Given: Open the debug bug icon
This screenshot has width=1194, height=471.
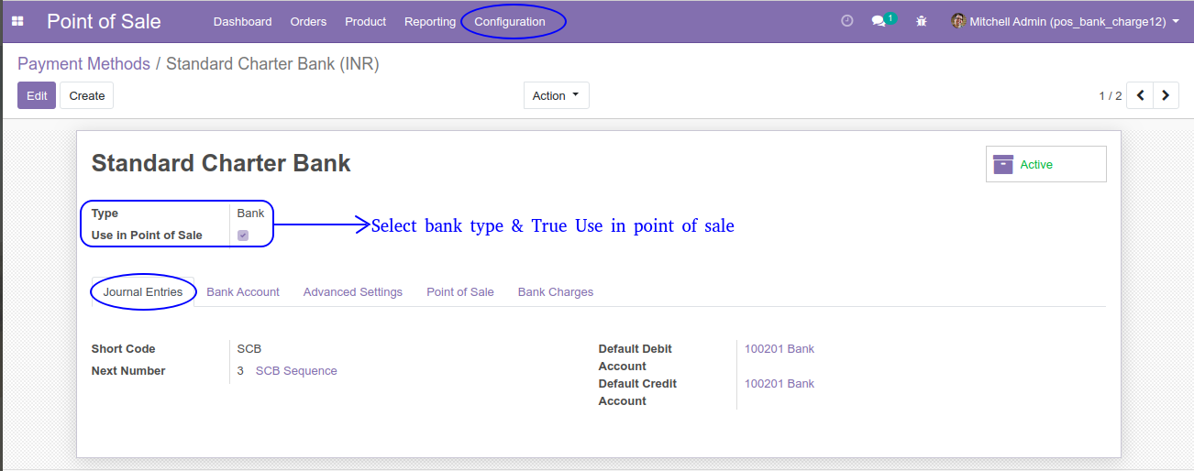Looking at the screenshot, I should click(922, 21).
